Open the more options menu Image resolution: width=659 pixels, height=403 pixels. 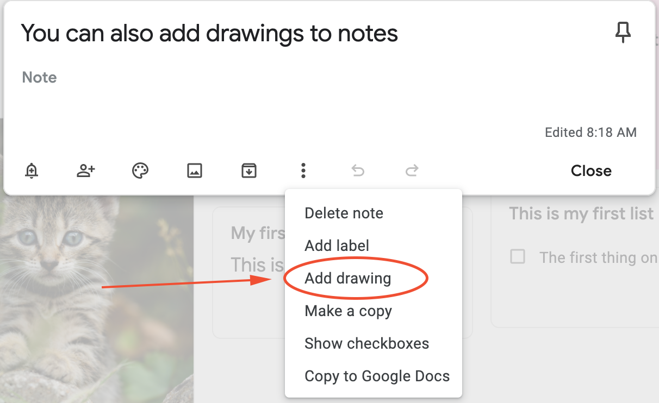tap(303, 171)
